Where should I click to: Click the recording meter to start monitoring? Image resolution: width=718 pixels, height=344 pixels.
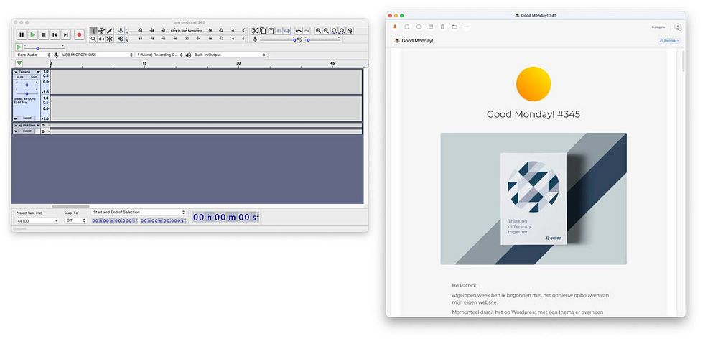click(x=186, y=31)
